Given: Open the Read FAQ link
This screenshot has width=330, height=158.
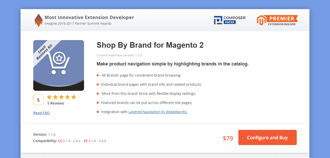Looking at the screenshot, I should (41, 113).
